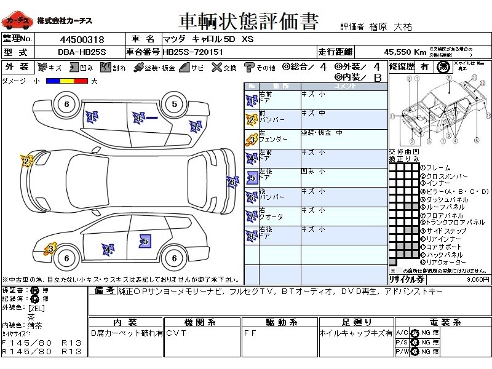
Task: Click the リサイクル券 recycle ticket label
Action: coord(405,279)
